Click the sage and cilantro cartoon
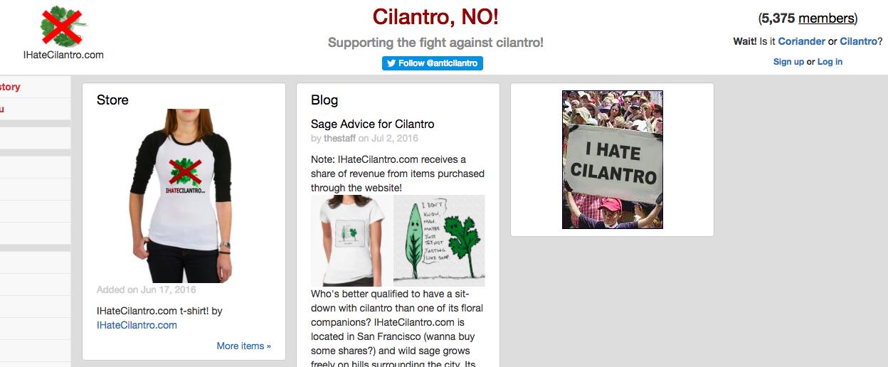The image size is (888, 367). tap(439, 240)
